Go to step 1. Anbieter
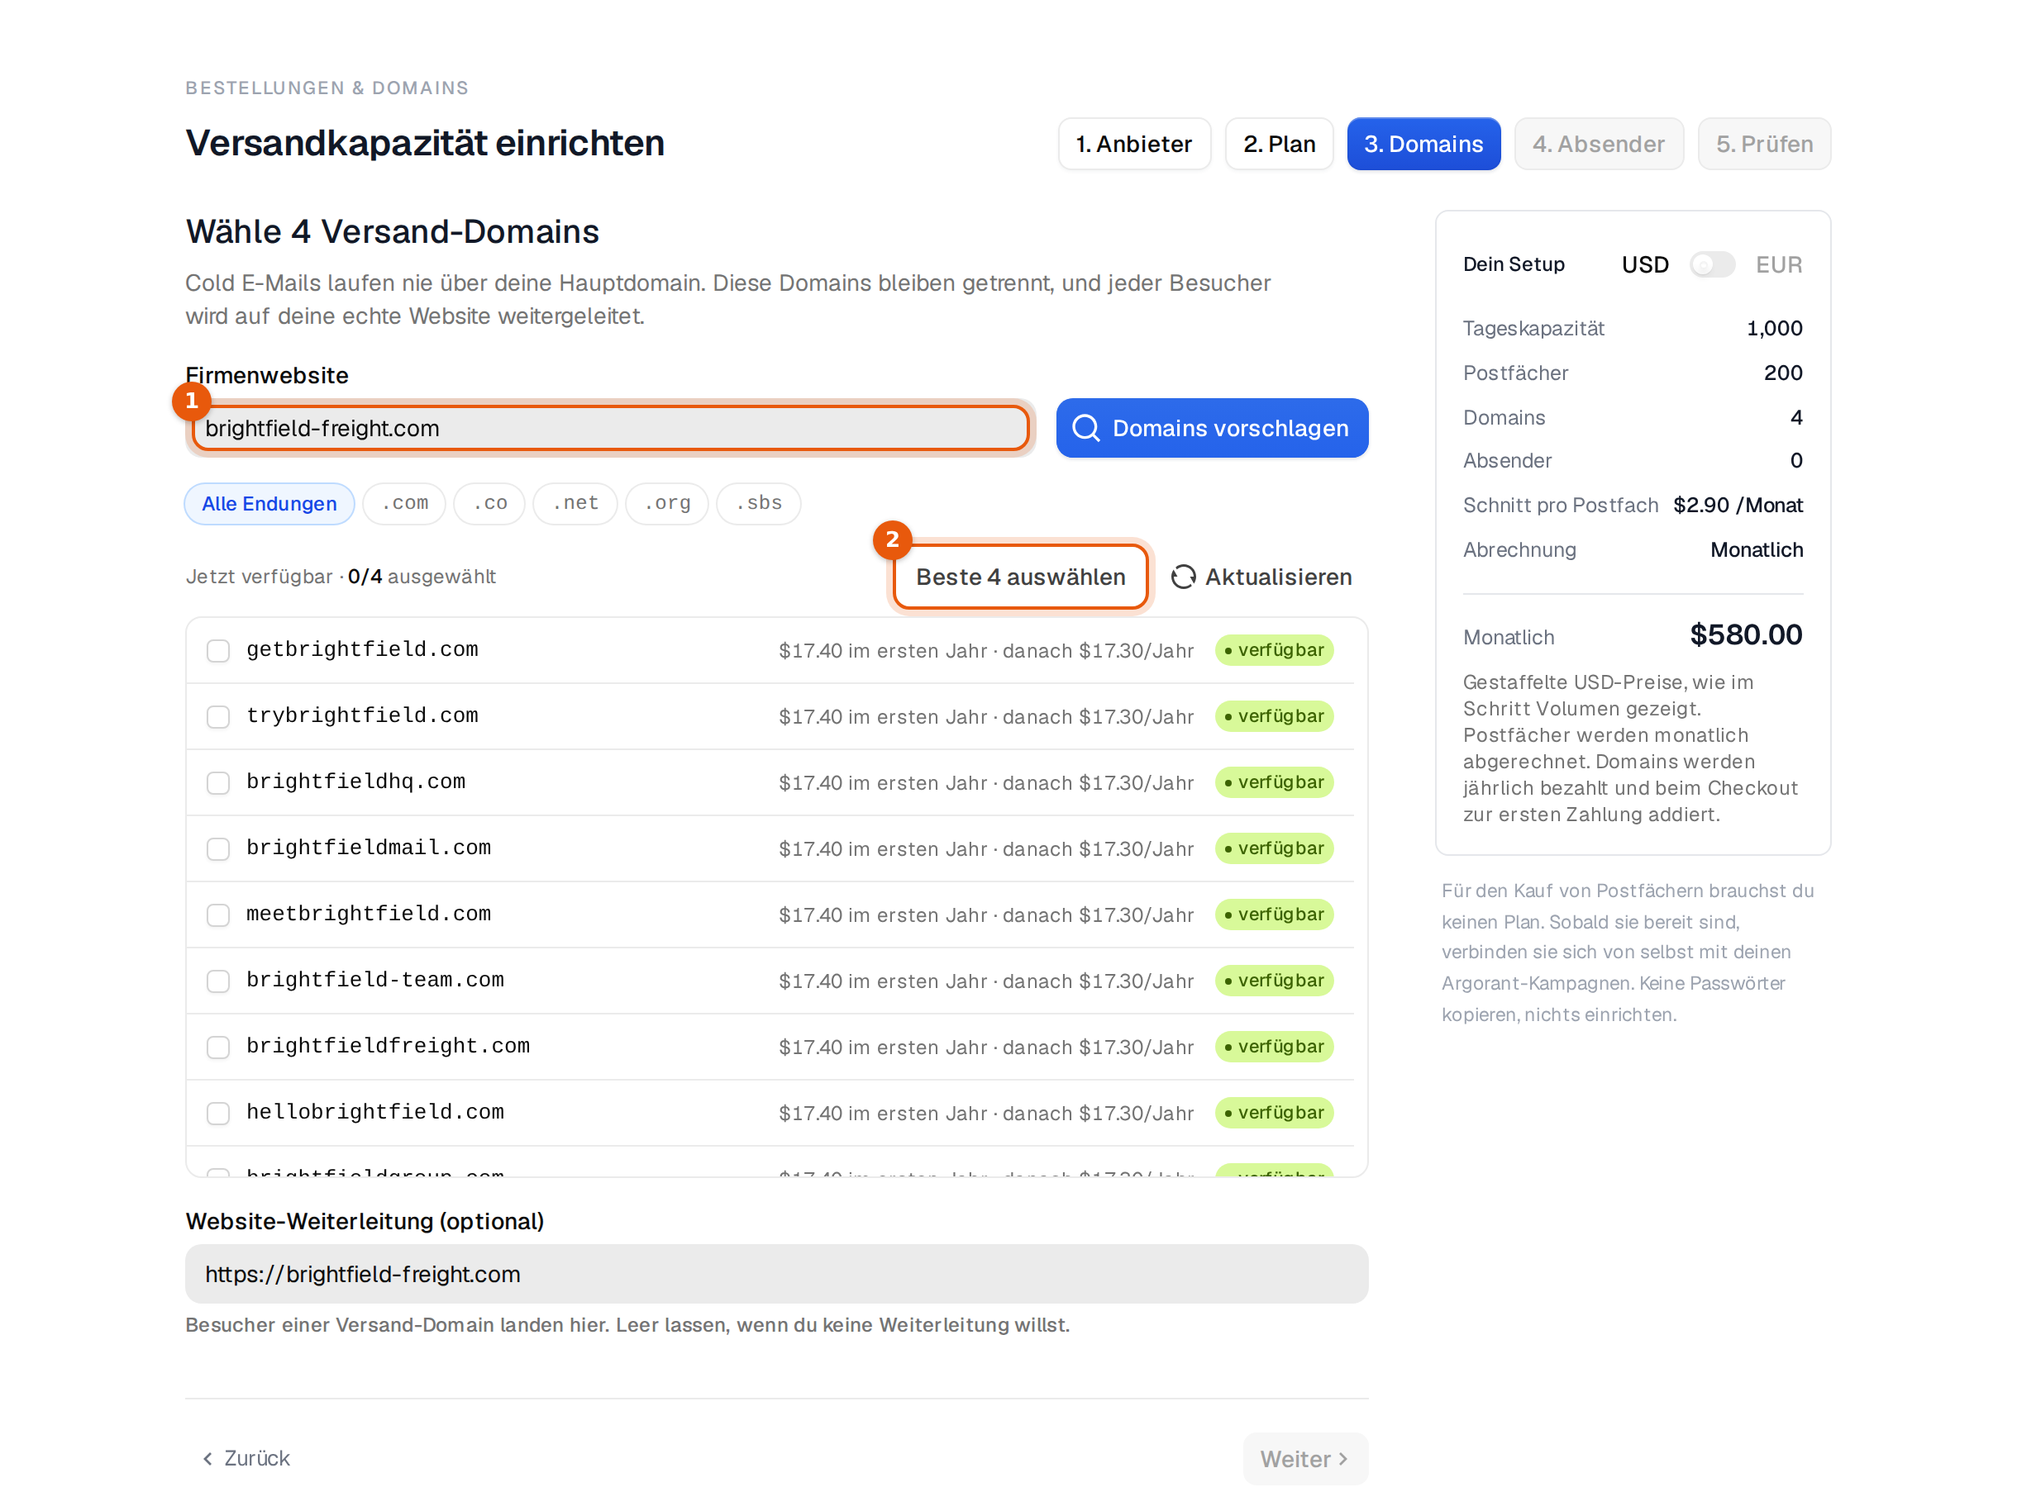The image size is (2017, 1487). (x=1133, y=144)
